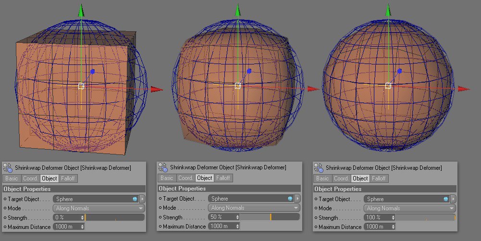Viewport: 481px width, 241px height.
Task: Click the Shrinkwrap Deformer icon in the 0% strength panel
Action: pyautogui.click(x=8, y=168)
